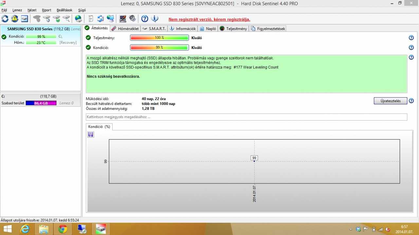
Task: Open the Nézet menu
Action: pyautogui.click(x=32, y=10)
